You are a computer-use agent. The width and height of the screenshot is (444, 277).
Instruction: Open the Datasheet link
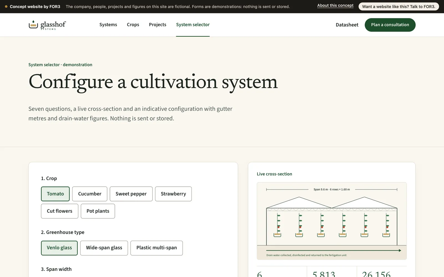[x=347, y=25]
